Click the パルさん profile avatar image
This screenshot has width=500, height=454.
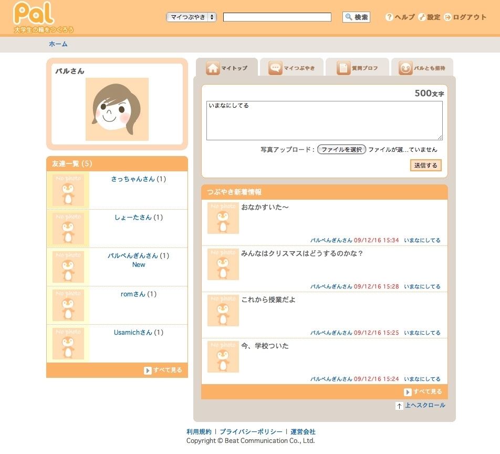click(117, 109)
